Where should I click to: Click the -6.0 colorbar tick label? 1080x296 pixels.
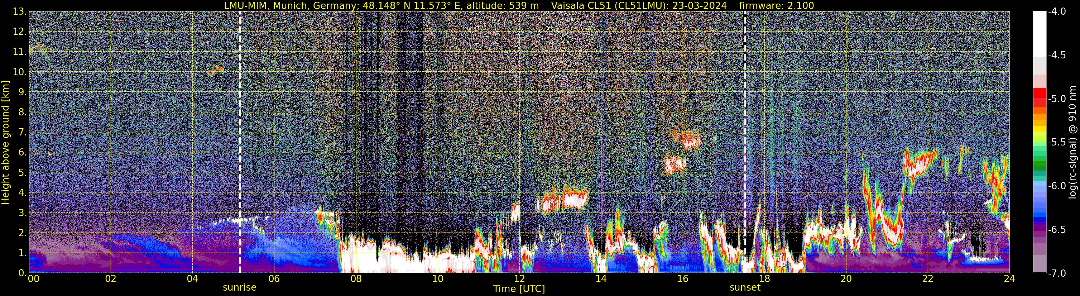1056,186
